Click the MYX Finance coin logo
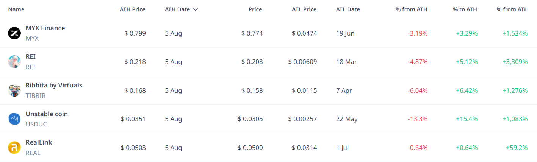The image size is (537, 162). click(14, 33)
